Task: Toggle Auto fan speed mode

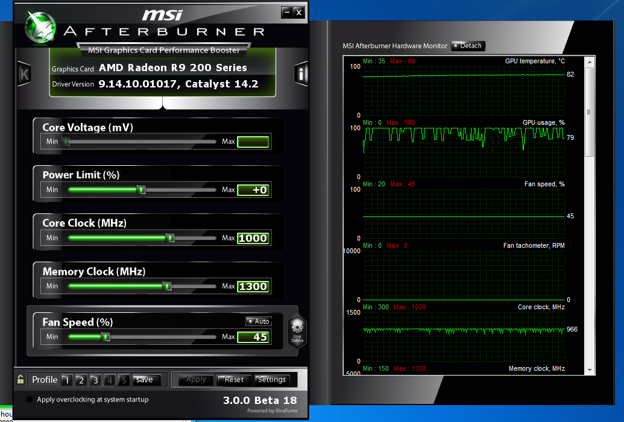Action: (259, 321)
